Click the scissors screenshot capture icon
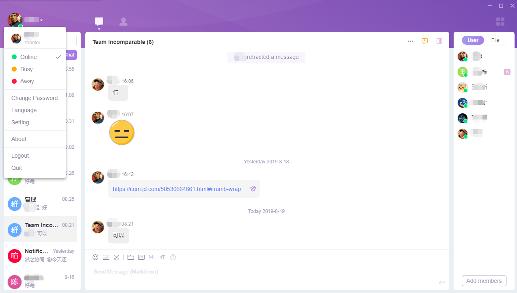This screenshot has width=517, height=293. [117, 257]
